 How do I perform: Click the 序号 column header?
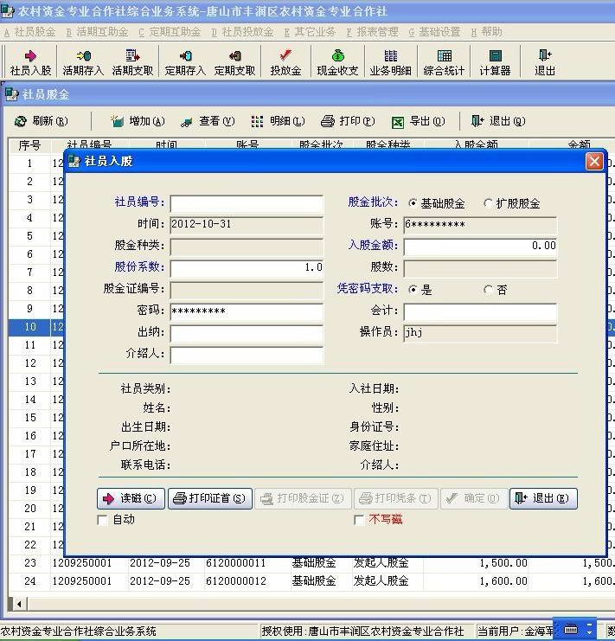pyautogui.click(x=29, y=144)
